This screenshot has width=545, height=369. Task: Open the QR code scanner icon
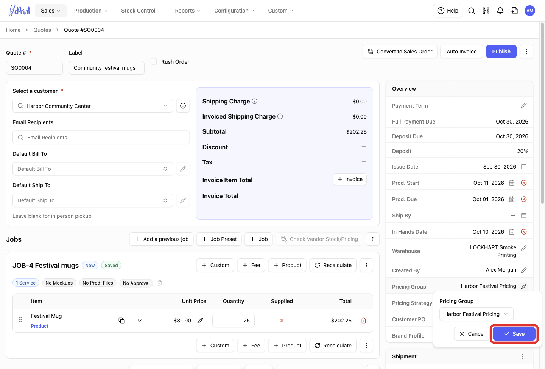[x=486, y=11]
